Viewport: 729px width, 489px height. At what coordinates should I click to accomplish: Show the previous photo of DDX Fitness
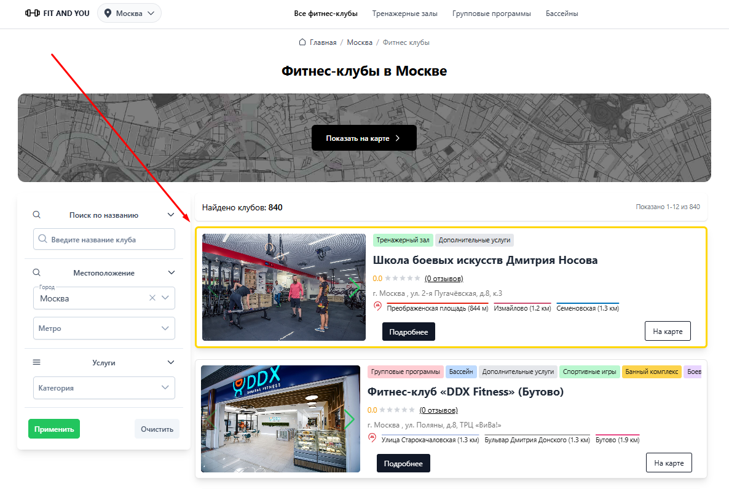coord(211,419)
